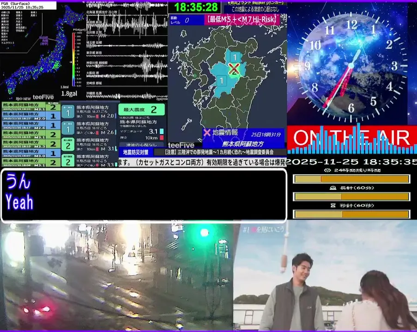Click the 沖縄県 名護 seismograph trace
Viewport: 417px width, 332px height.
click(x=127, y=95)
